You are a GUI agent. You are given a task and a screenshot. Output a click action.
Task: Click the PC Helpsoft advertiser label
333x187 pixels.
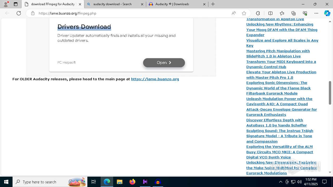click(x=67, y=62)
